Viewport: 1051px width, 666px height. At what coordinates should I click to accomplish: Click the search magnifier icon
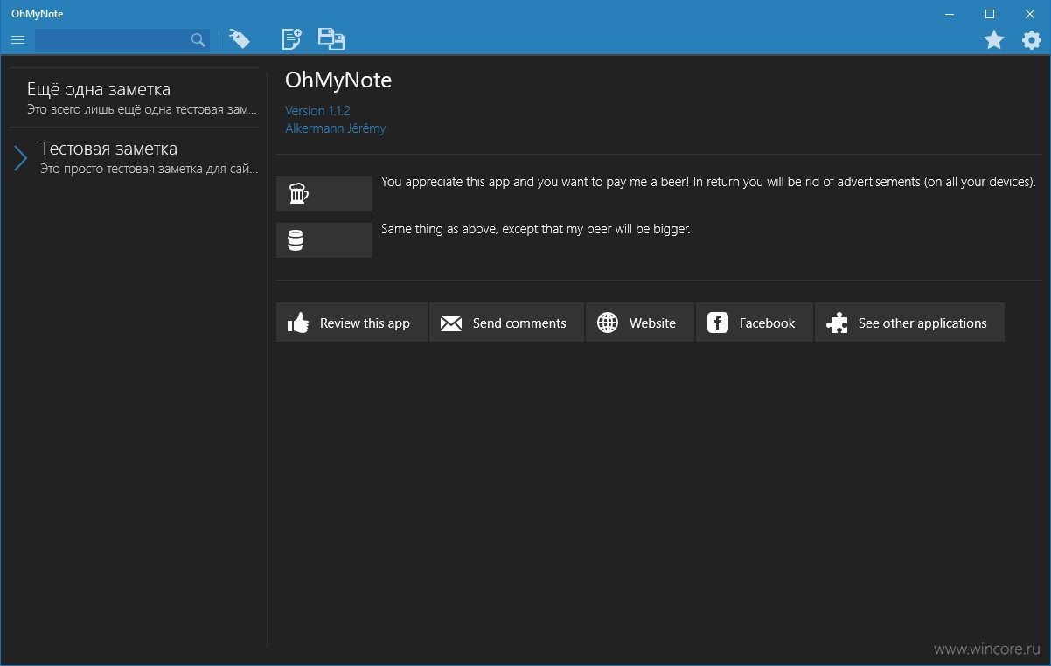198,39
